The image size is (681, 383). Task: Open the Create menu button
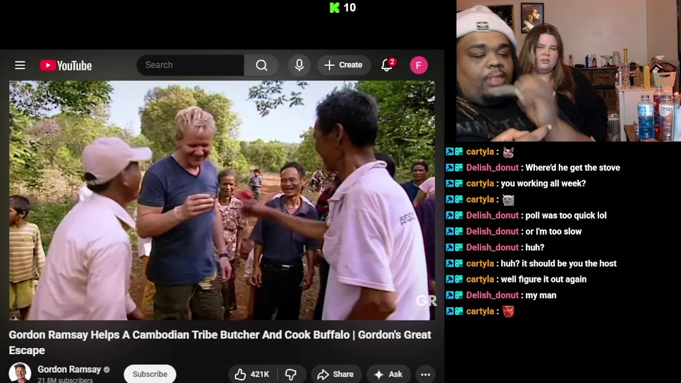pyautogui.click(x=344, y=65)
